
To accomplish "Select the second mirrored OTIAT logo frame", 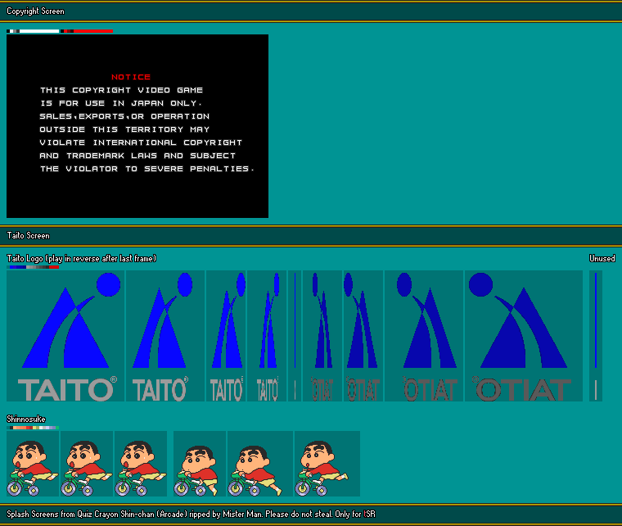I will coord(363,336).
